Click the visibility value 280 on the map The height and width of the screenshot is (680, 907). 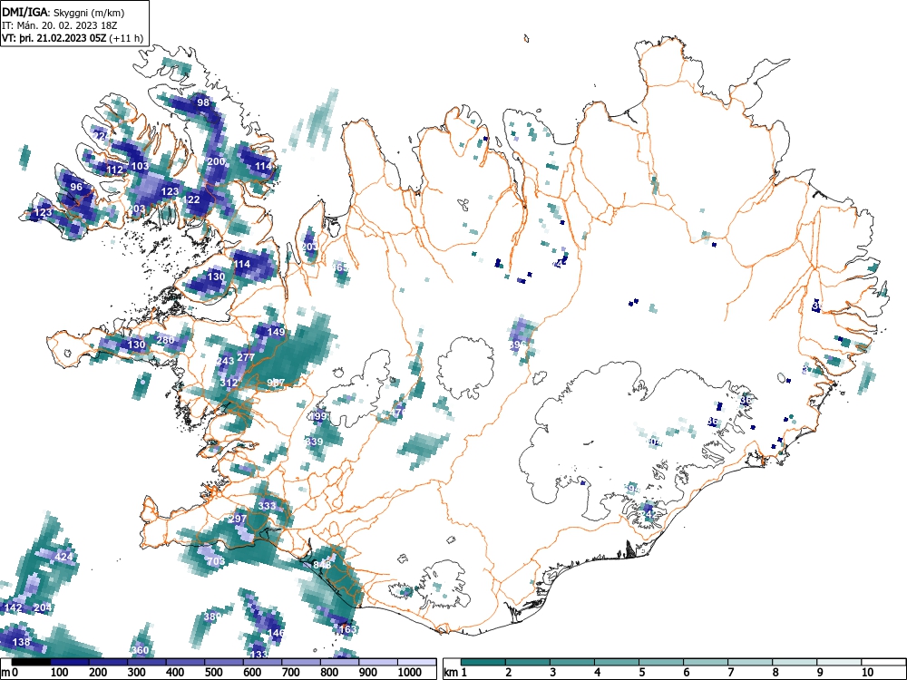165,339
